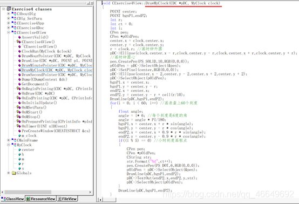Expand the Globals folder node

(x=9, y=173)
